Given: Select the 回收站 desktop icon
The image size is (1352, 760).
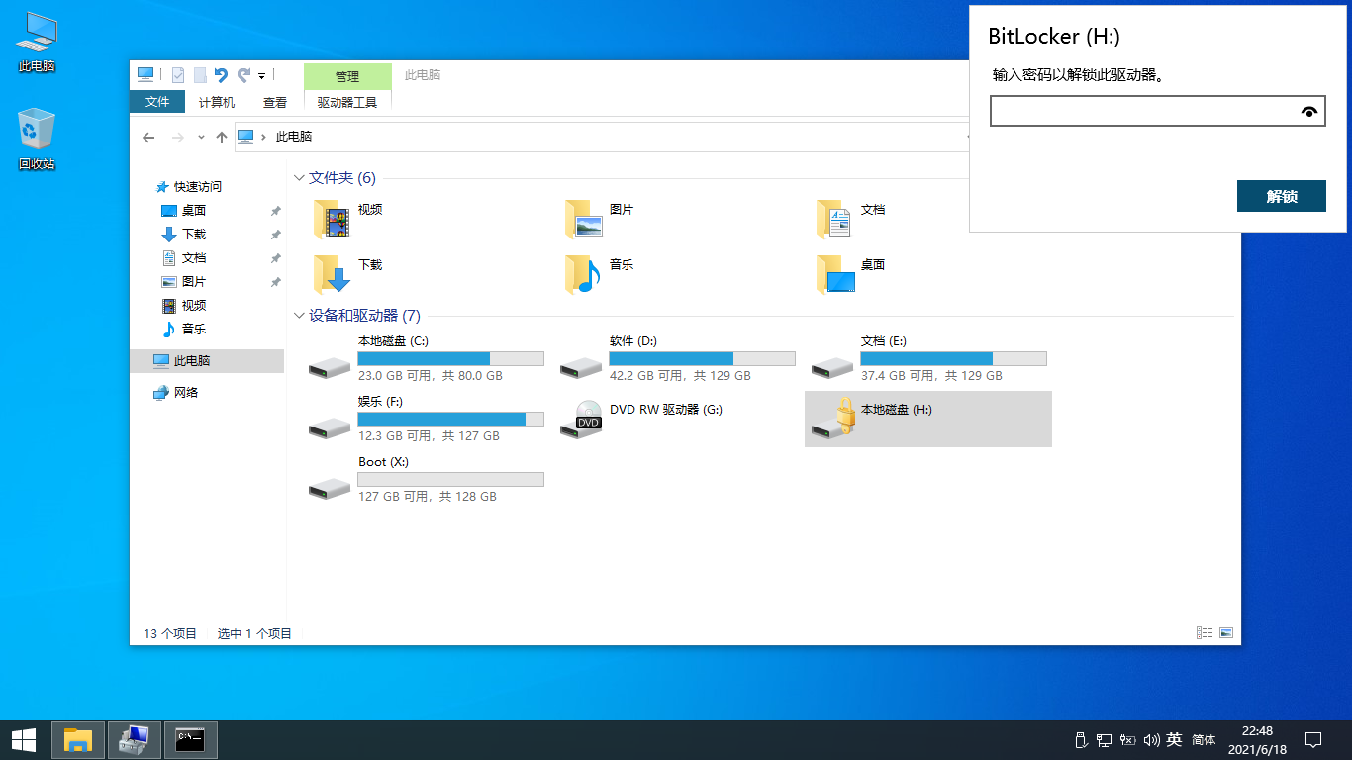Looking at the screenshot, I should click(x=37, y=139).
